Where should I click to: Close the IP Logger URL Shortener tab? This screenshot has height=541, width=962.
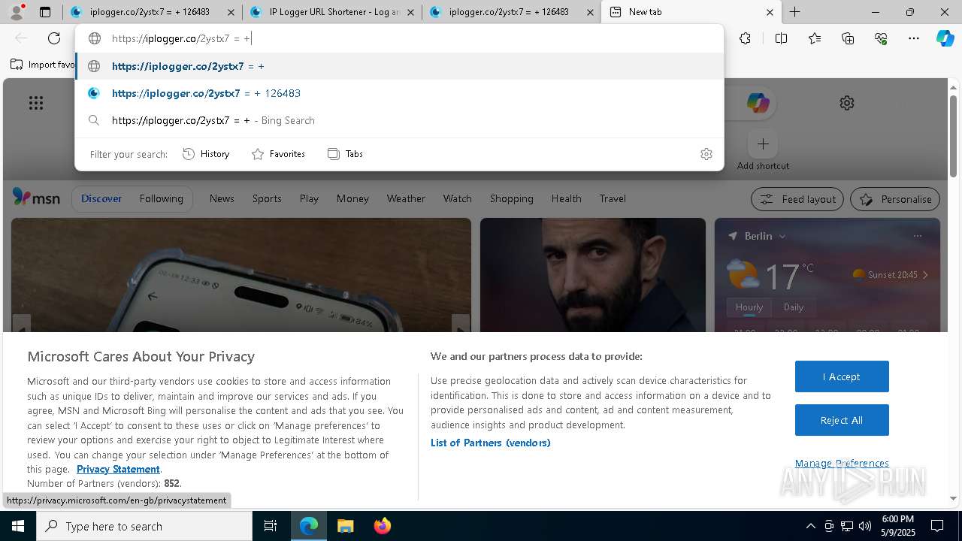(x=411, y=12)
